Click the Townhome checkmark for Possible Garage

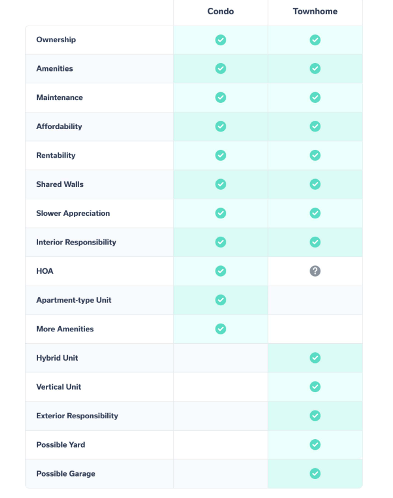point(315,474)
